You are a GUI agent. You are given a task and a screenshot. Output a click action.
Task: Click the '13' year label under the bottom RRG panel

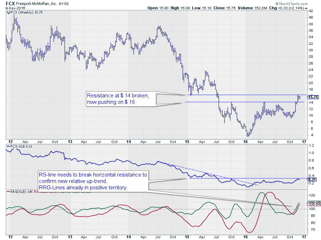(x=70, y=237)
